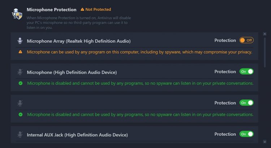
Task: Click the Microphone Protection heading
Action: [x=51, y=10]
